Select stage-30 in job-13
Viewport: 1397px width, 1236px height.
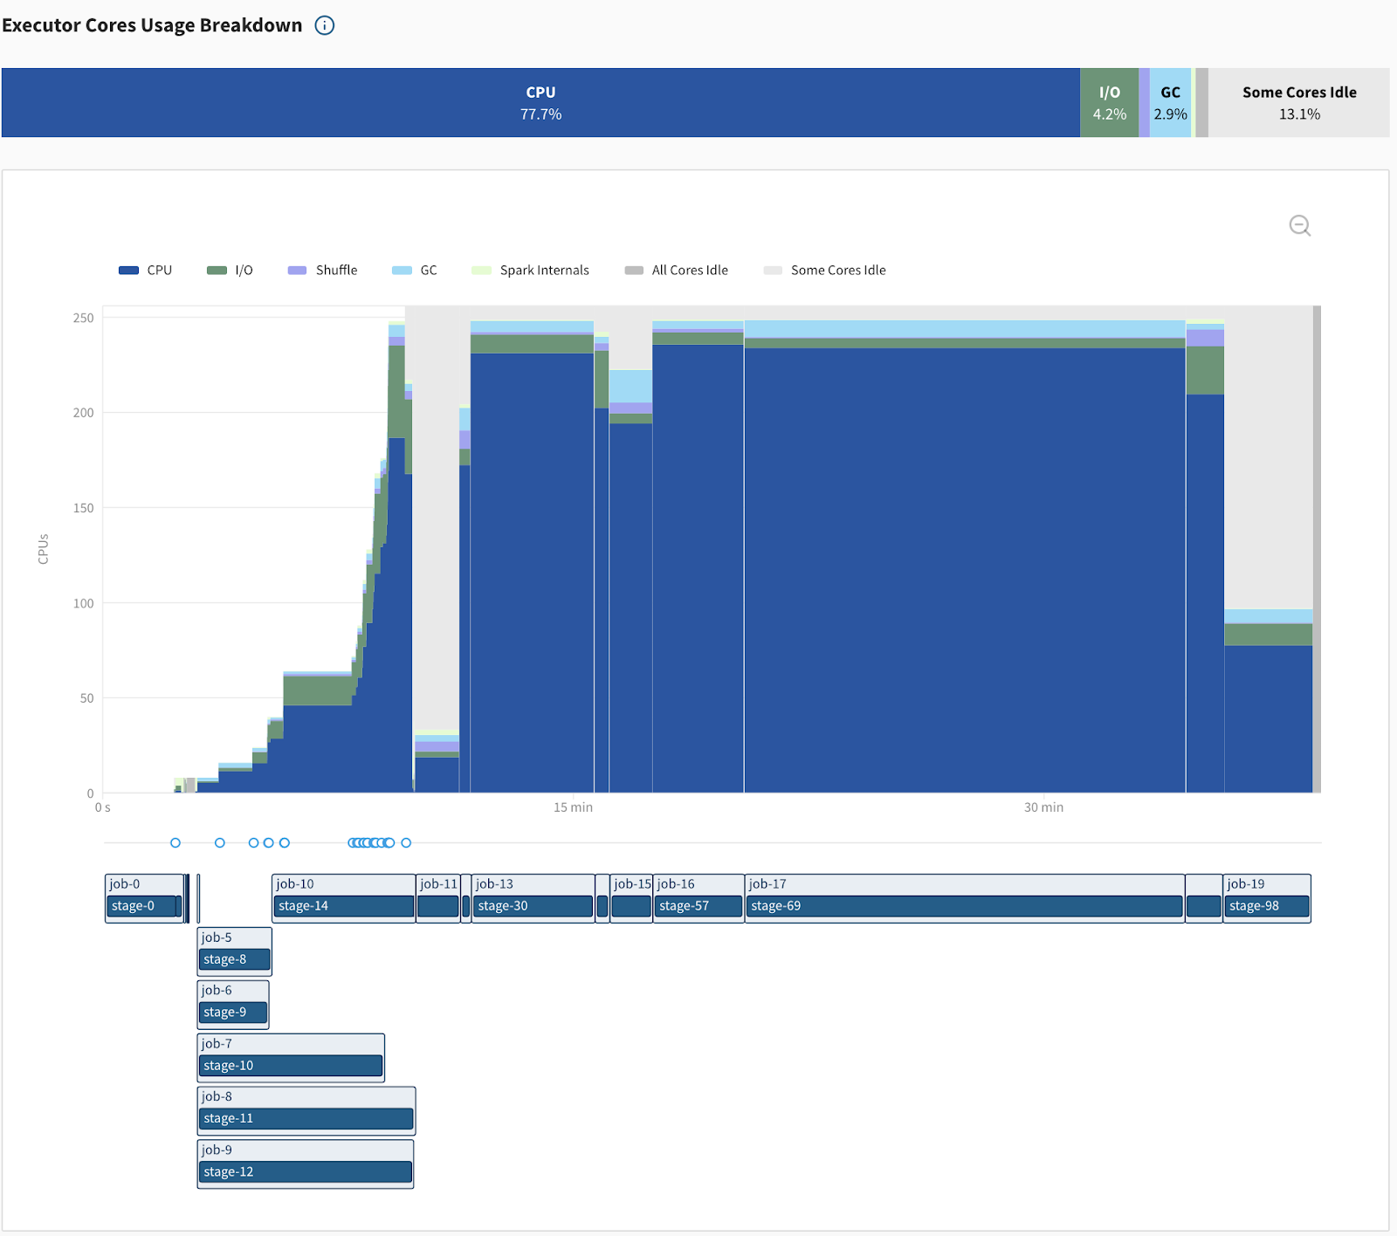point(533,906)
